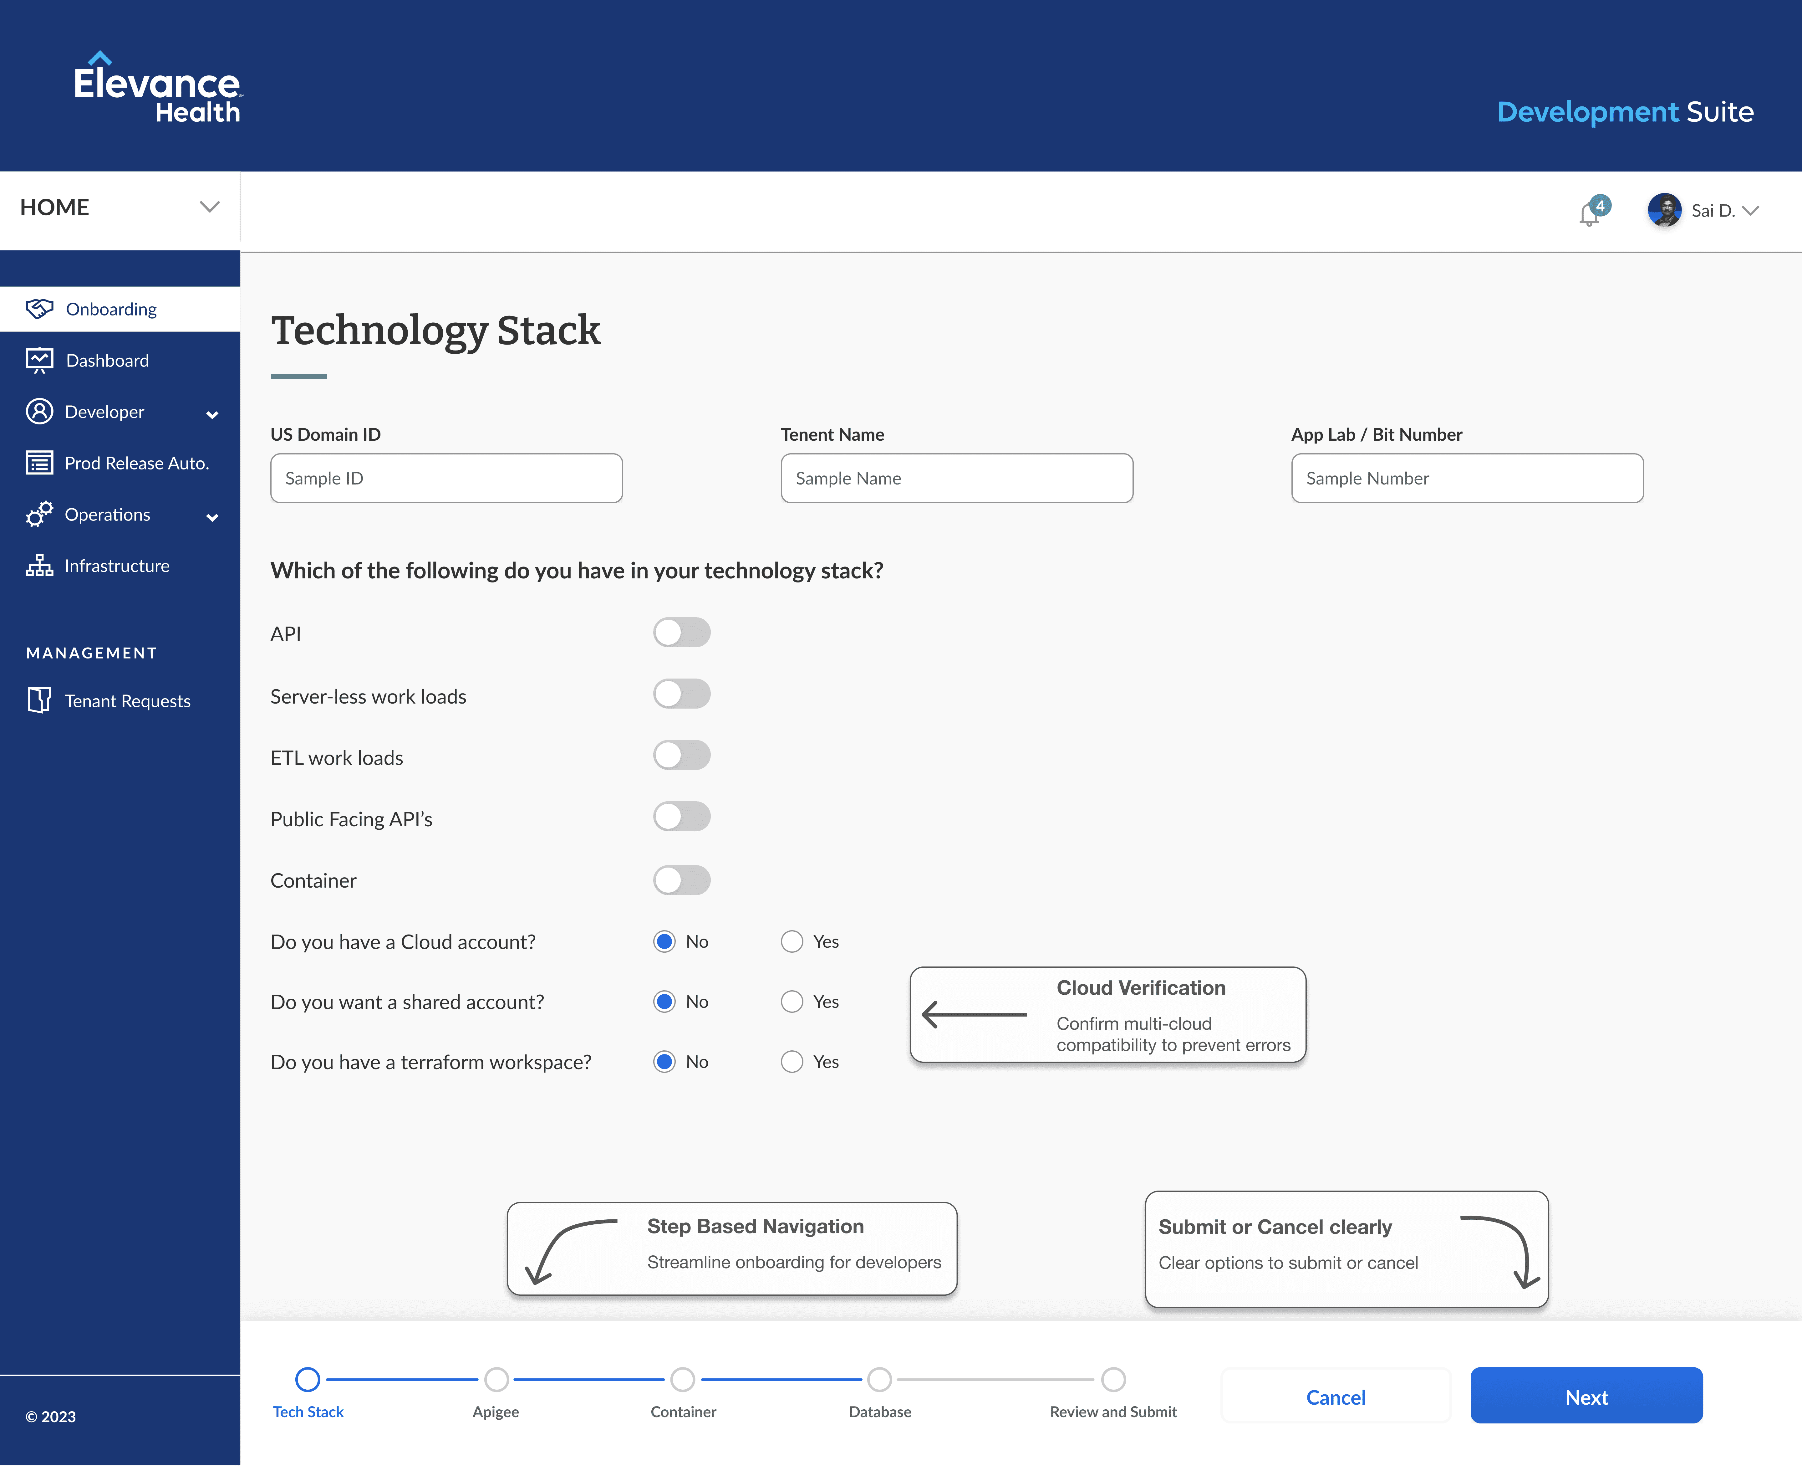Select Yes for Cloud account question
This screenshot has height=1466, width=1802.
point(792,941)
